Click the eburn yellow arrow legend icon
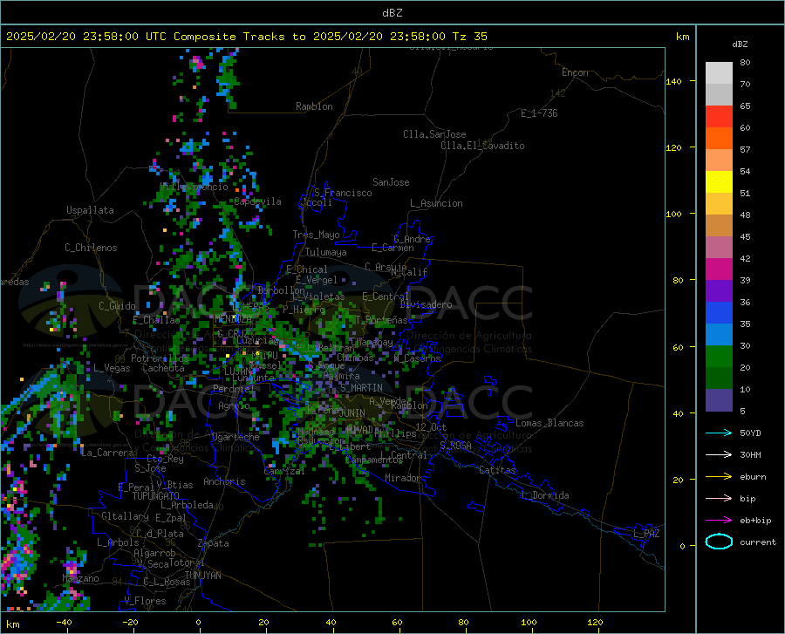 (719, 477)
